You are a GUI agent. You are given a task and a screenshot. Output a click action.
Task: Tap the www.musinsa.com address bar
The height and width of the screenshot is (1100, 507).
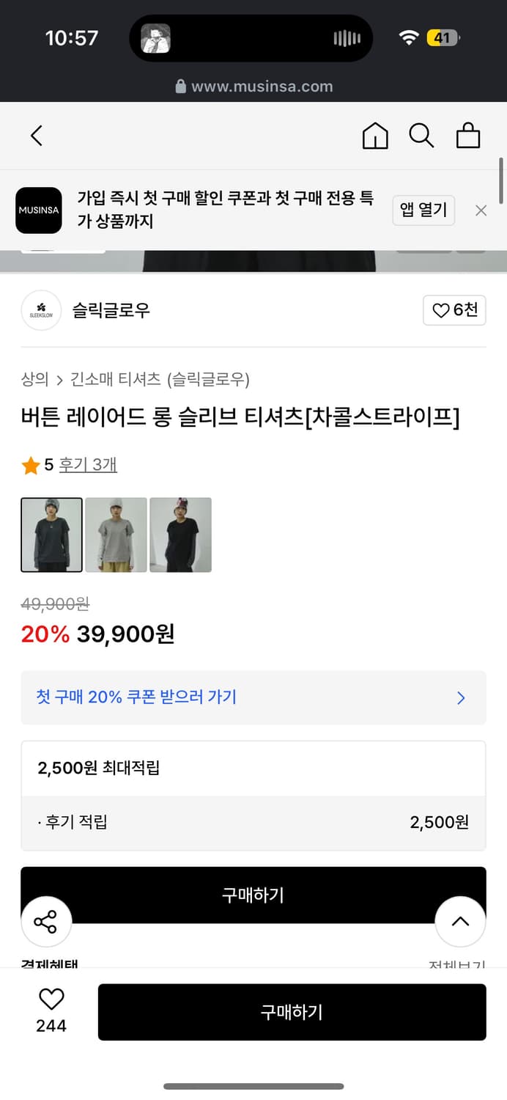(253, 87)
